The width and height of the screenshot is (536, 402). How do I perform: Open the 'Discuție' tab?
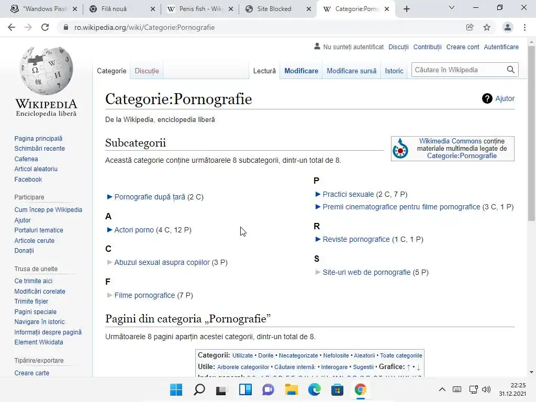click(147, 71)
